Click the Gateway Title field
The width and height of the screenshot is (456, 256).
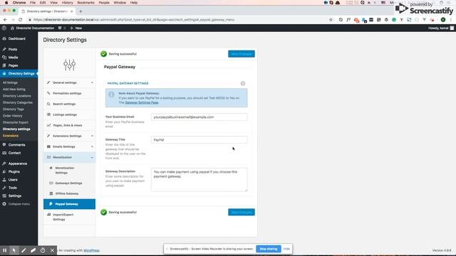[x=199, y=139]
